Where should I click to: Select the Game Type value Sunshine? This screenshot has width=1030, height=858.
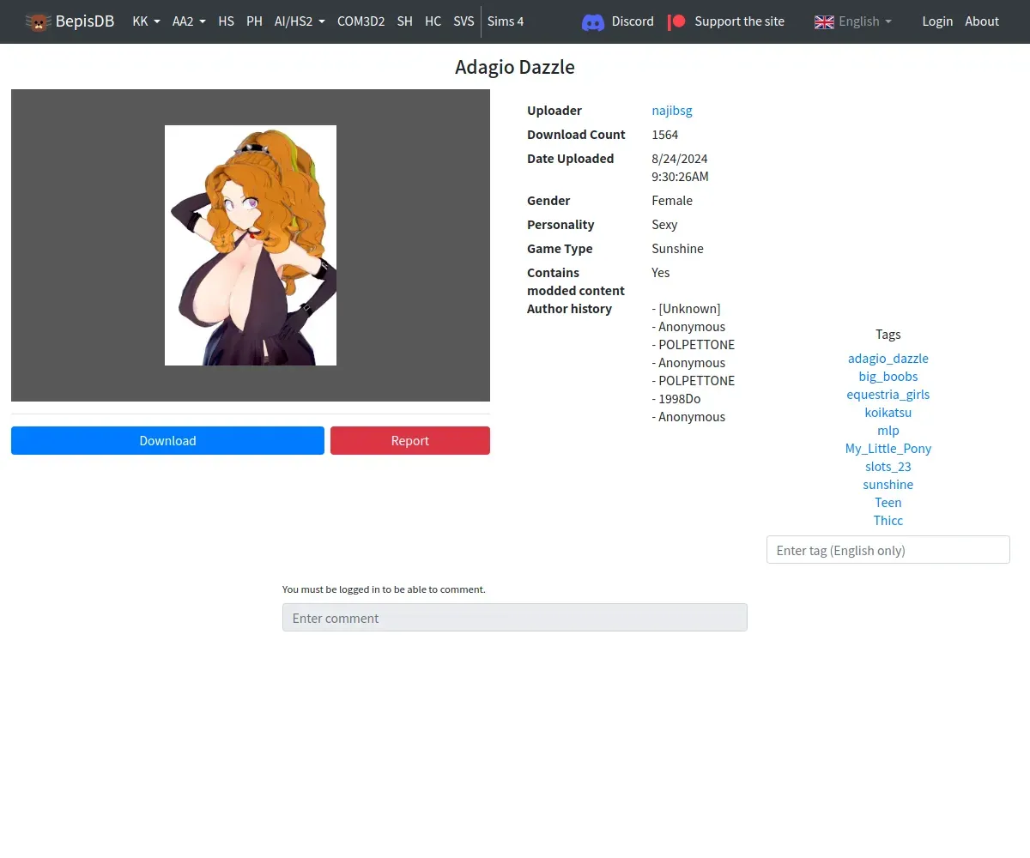click(677, 249)
